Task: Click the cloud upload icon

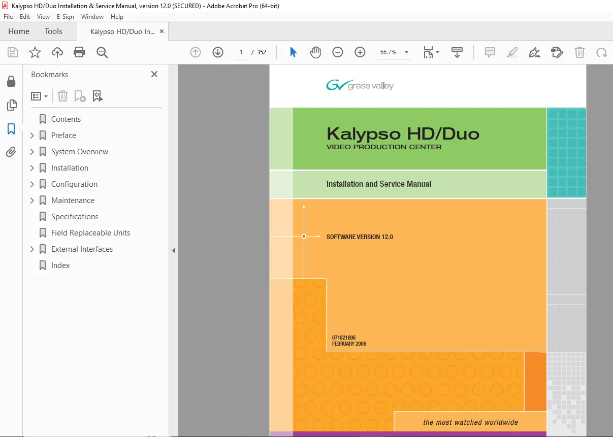Action: click(57, 52)
